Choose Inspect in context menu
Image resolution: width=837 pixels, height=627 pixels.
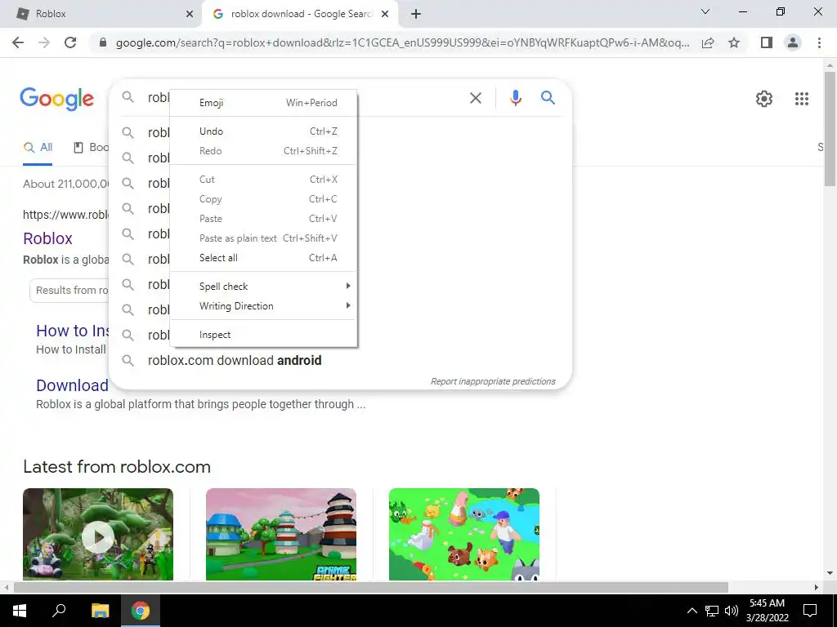coord(264,335)
